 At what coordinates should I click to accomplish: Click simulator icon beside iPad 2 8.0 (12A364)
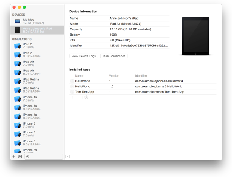17,55
